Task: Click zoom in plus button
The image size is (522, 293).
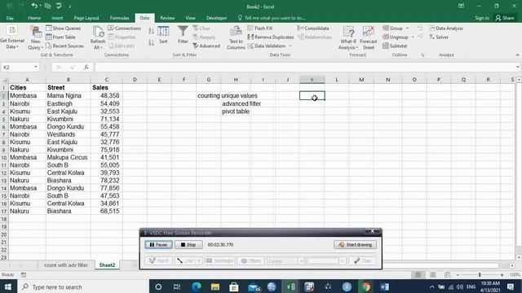Action: click(502, 275)
